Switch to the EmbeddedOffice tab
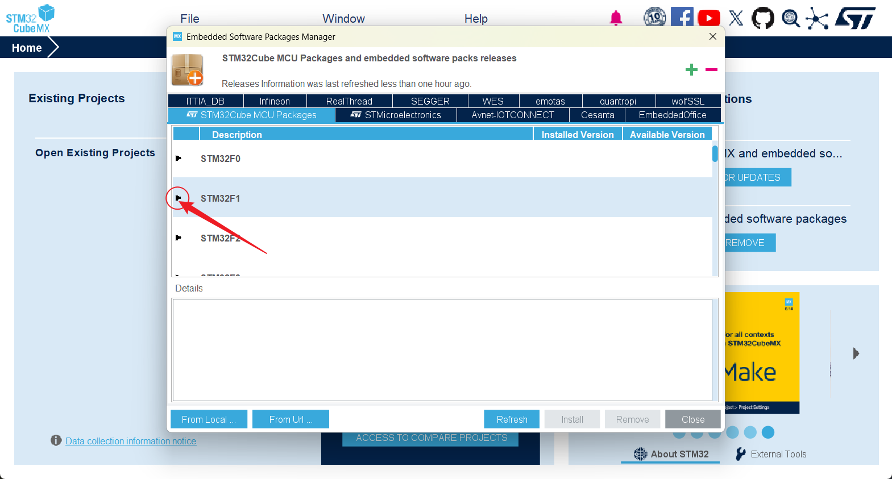 (673, 115)
